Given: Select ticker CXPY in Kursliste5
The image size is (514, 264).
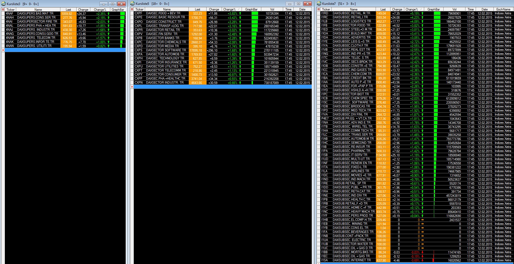Looking at the screenshot, I should point(139,74).
